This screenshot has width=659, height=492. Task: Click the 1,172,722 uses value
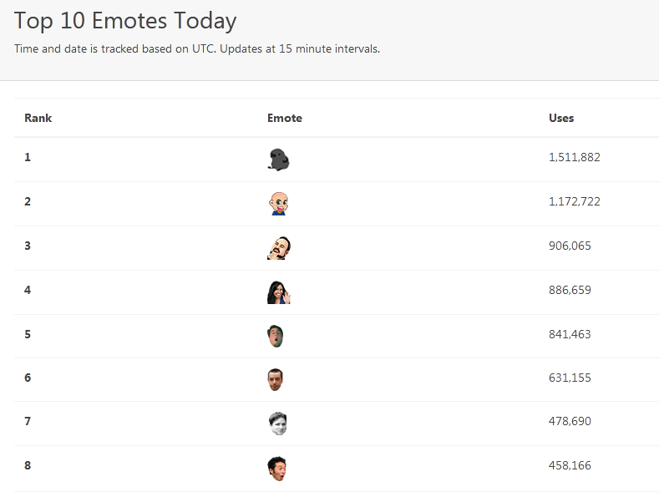[x=574, y=201]
